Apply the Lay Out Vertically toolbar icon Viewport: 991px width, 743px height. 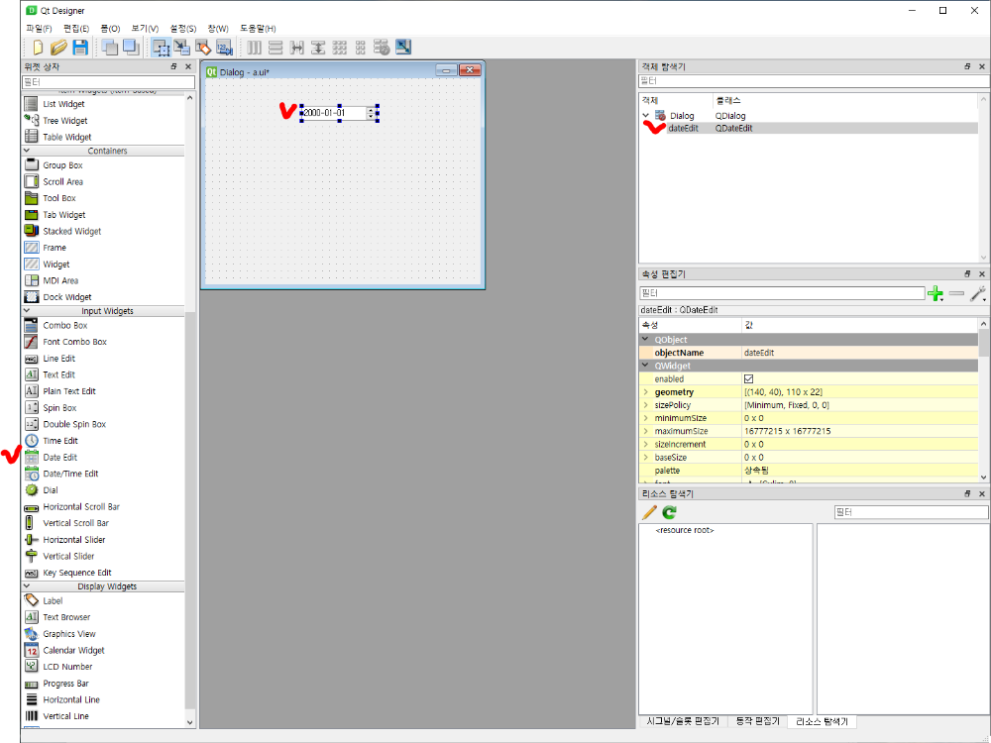(x=275, y=48)
